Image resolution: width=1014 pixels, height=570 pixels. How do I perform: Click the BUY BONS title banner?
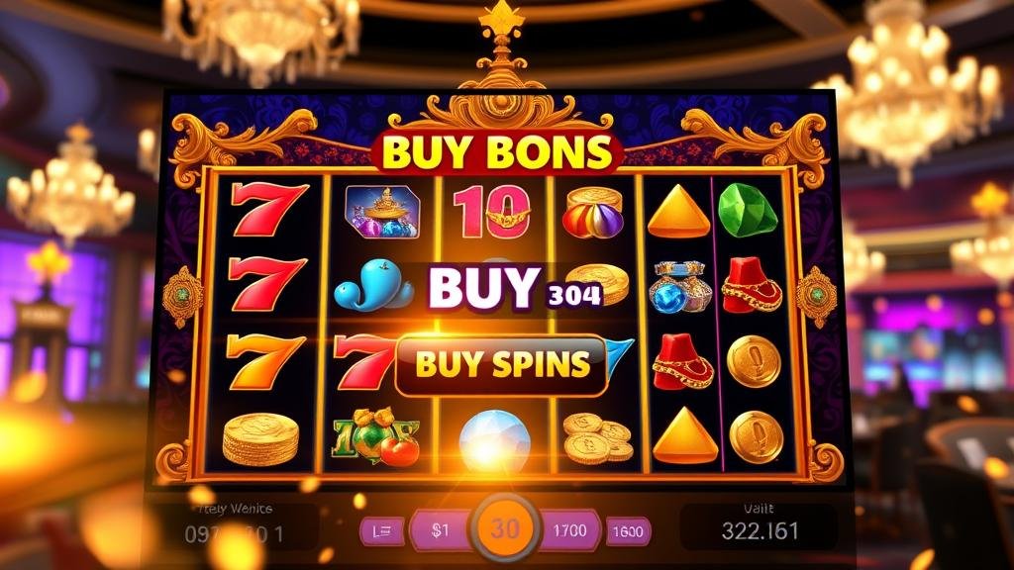pyautogui.click(x=497, y=152)
